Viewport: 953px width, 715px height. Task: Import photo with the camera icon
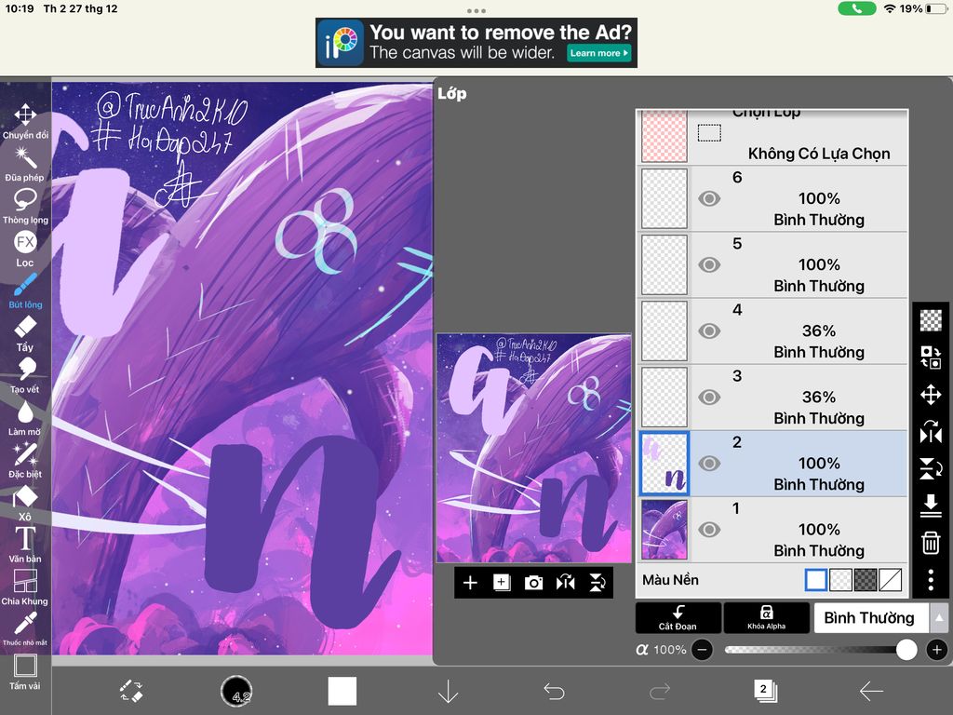[x=533, y=583]
